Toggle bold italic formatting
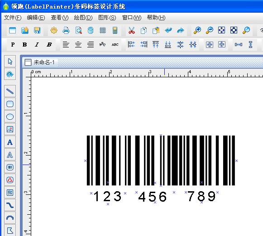 coord(49,45)
